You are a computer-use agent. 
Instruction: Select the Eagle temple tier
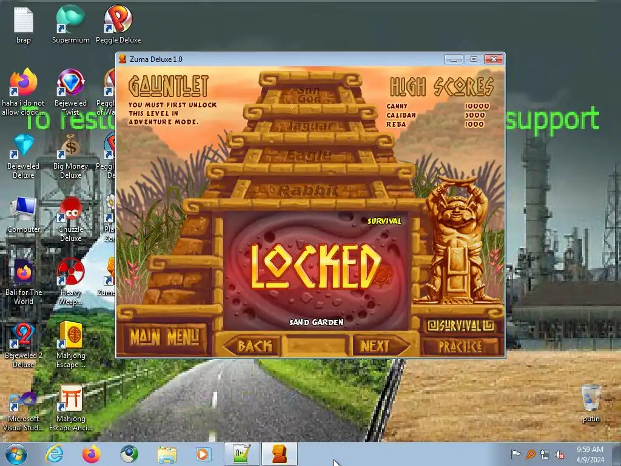tap(309, 155)
